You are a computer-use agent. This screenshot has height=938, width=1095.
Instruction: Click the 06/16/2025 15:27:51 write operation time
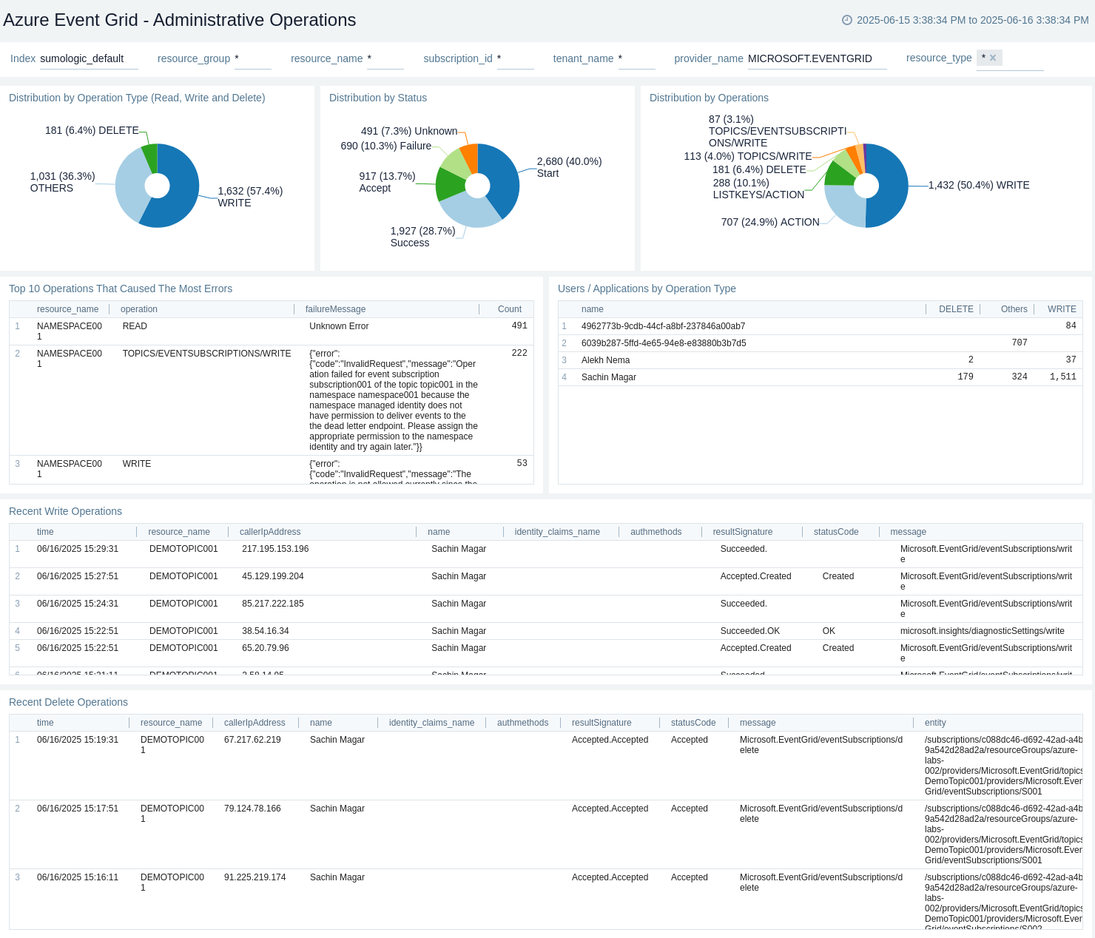[78, 576]
